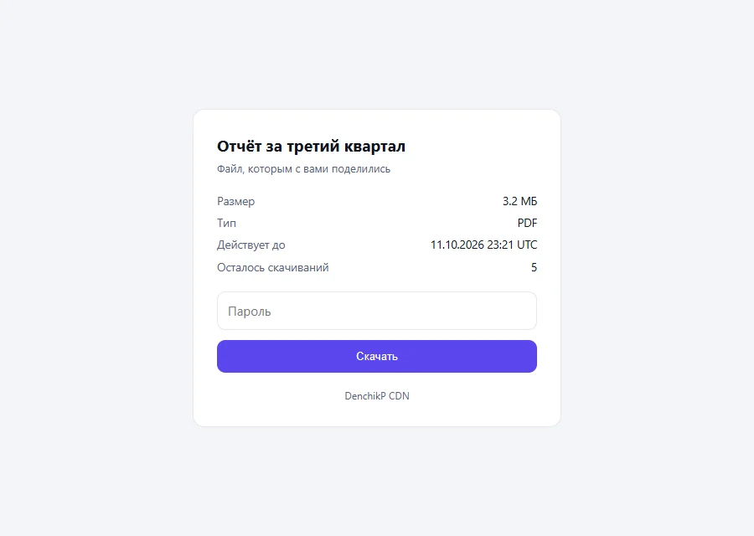Click the expiry date 11.10.2026 23:21 UTC
The width and height of the screenshot is (754, 536).
(483, 245)
